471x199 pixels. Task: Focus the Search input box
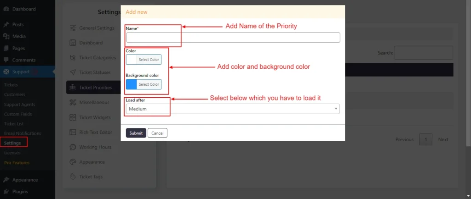click(424, 53)
